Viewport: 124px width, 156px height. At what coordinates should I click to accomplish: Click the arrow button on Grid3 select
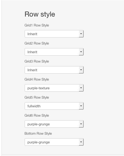point(81,70)
